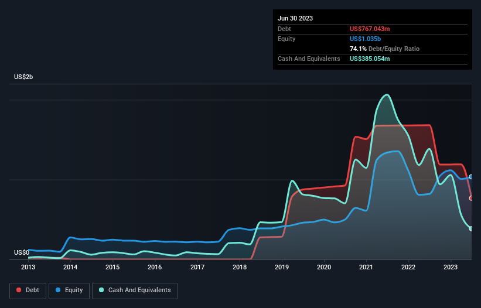Click the blue dot in Equity legend
Screen dimensions: 481x308
click(58, 290)
